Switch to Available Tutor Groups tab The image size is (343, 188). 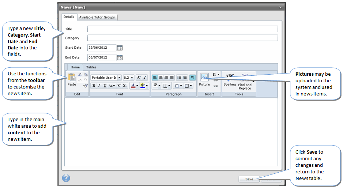point(97,17)
